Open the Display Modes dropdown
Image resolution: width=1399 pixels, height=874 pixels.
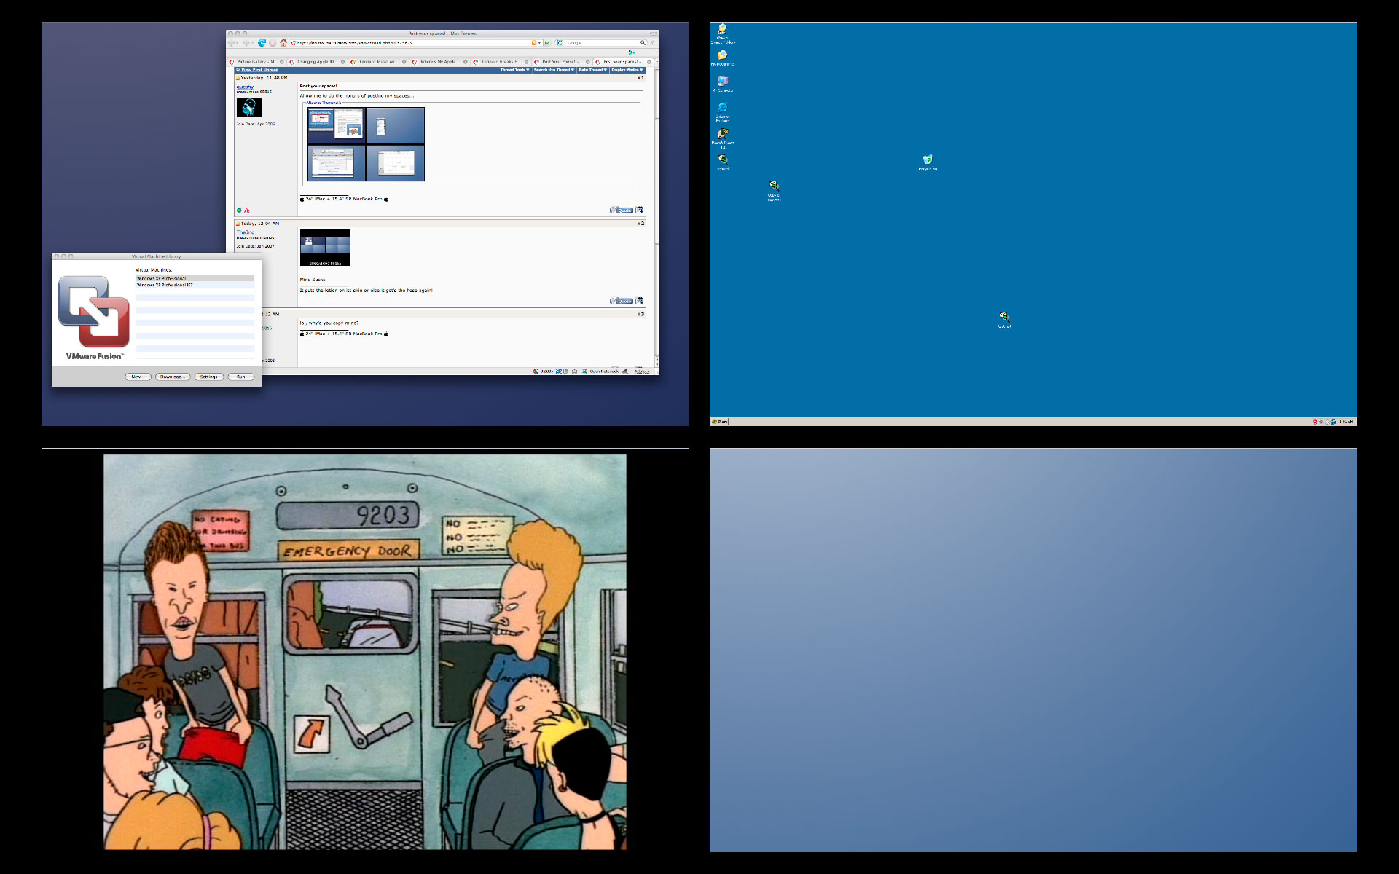(627, 70)
